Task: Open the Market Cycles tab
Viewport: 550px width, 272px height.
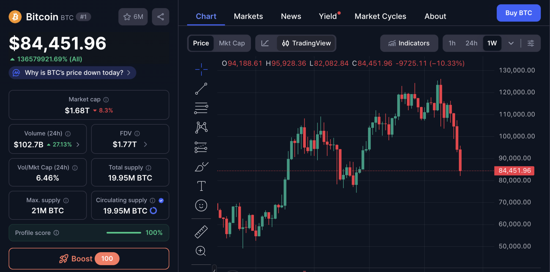Action: (380, 16)
